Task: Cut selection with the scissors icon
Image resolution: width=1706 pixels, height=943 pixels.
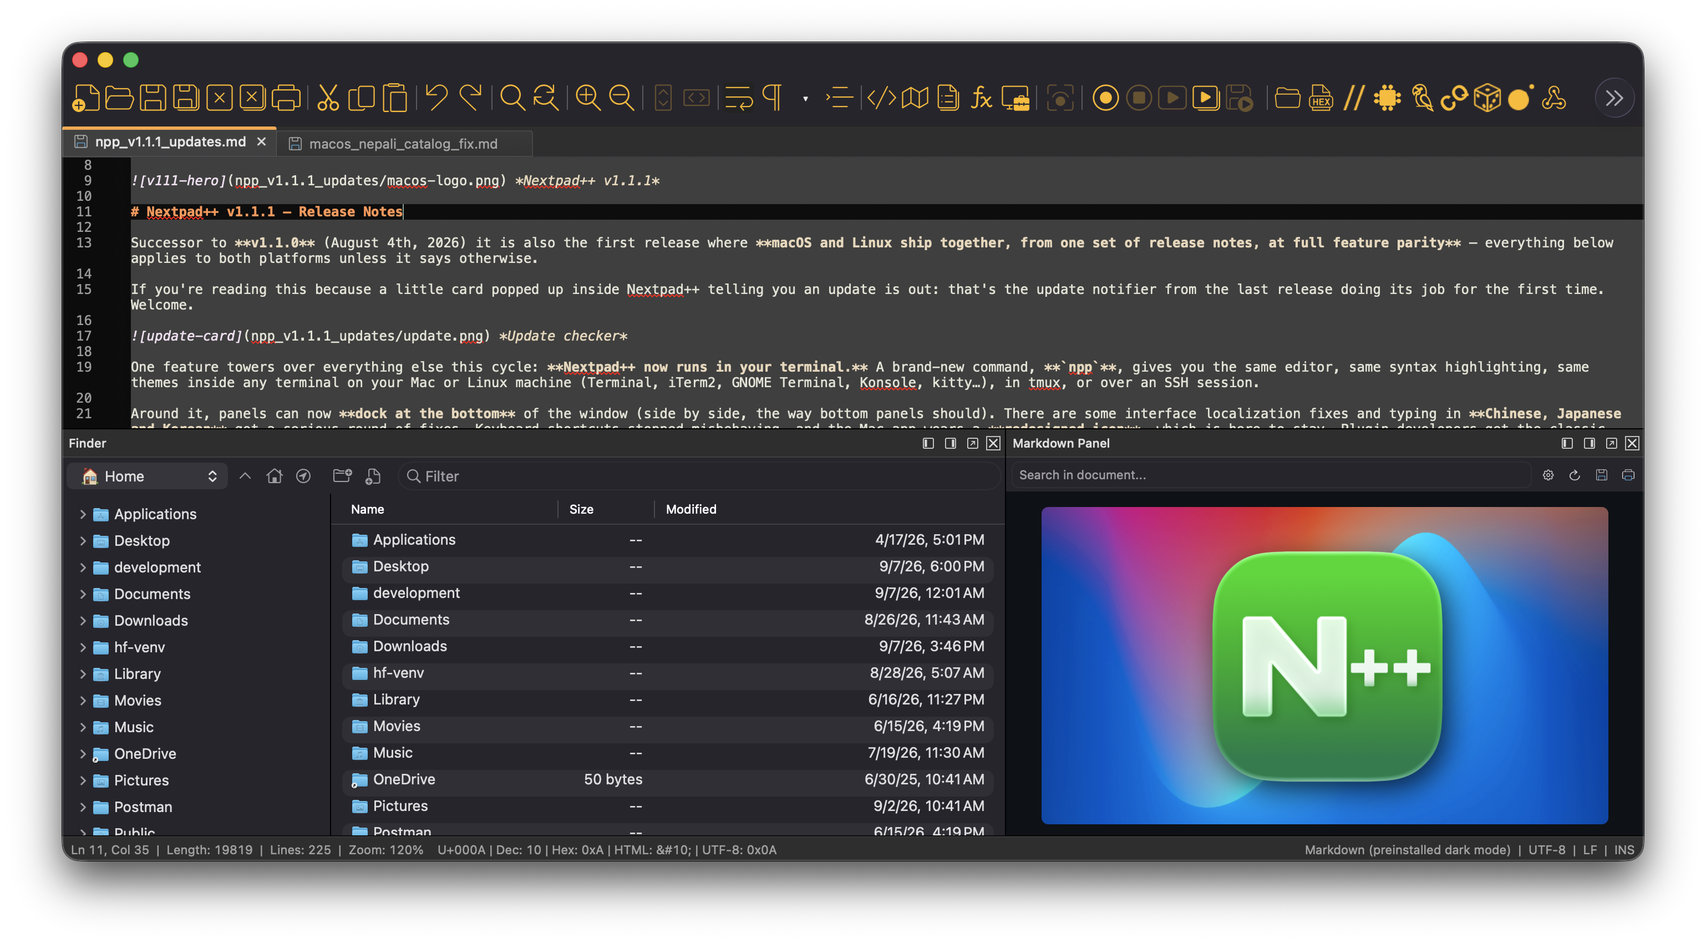Action: tap(328, 98)
